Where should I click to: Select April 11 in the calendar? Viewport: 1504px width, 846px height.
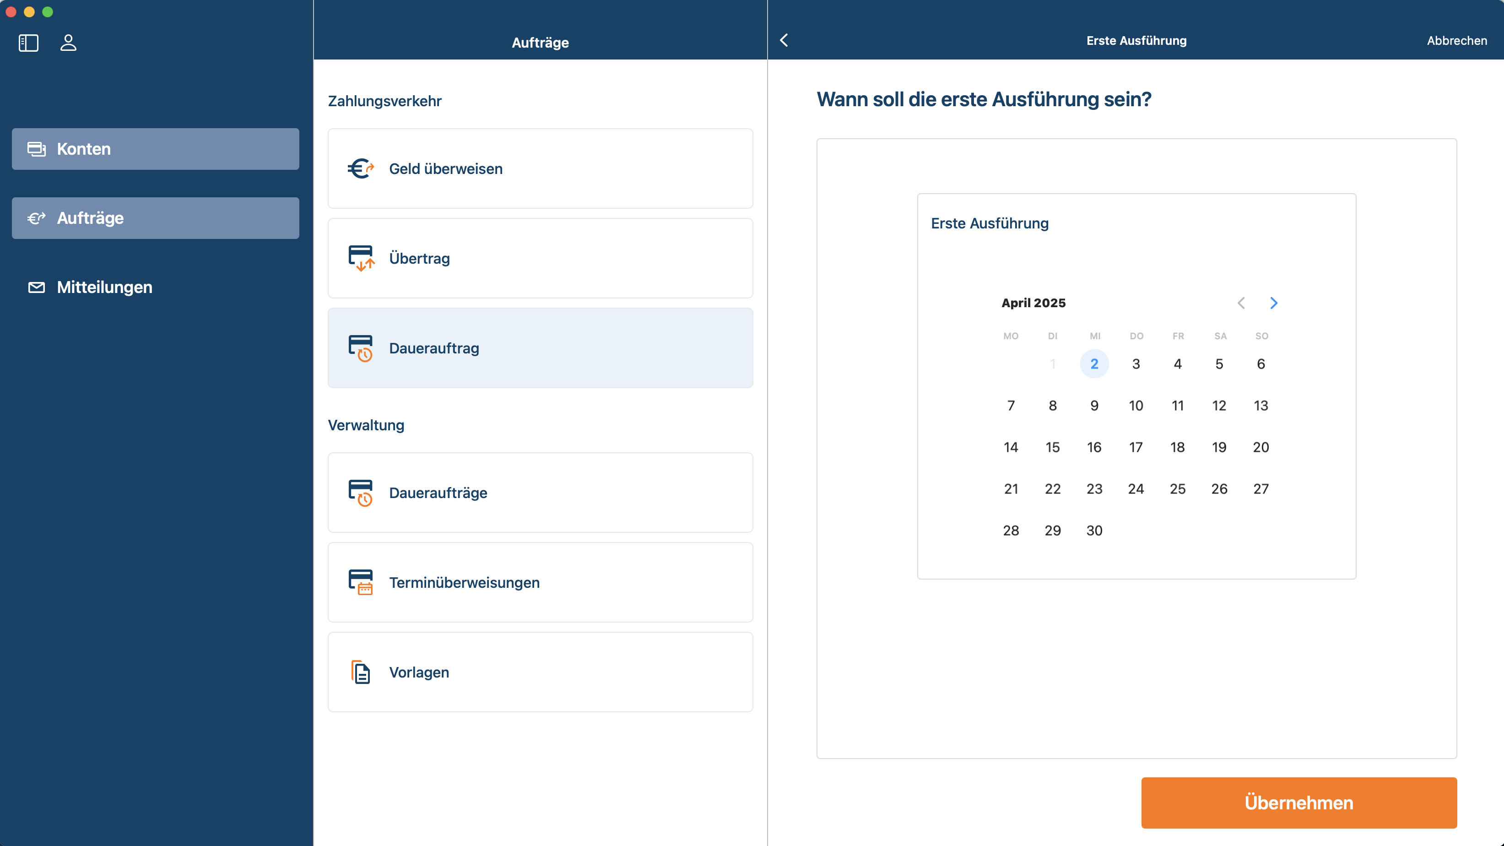pos(1178,405)
